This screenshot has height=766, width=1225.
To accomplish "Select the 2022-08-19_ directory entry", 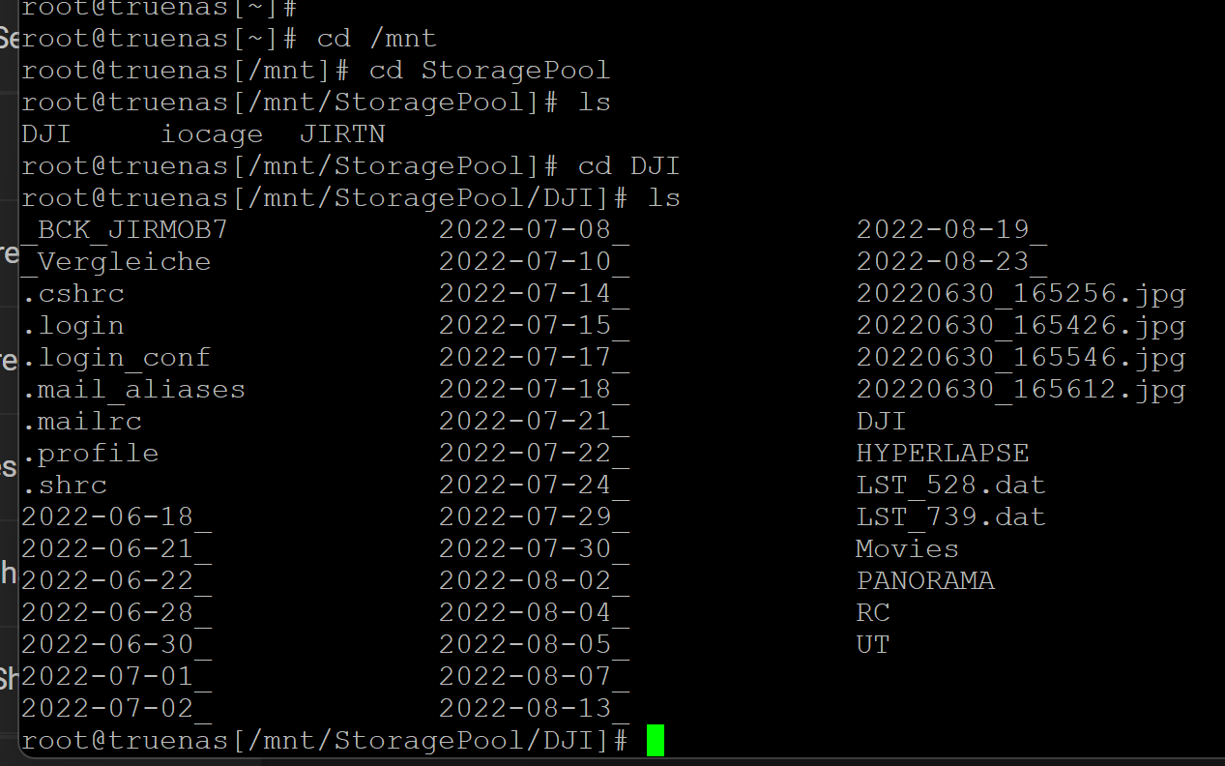I will (x=951, y=230).
